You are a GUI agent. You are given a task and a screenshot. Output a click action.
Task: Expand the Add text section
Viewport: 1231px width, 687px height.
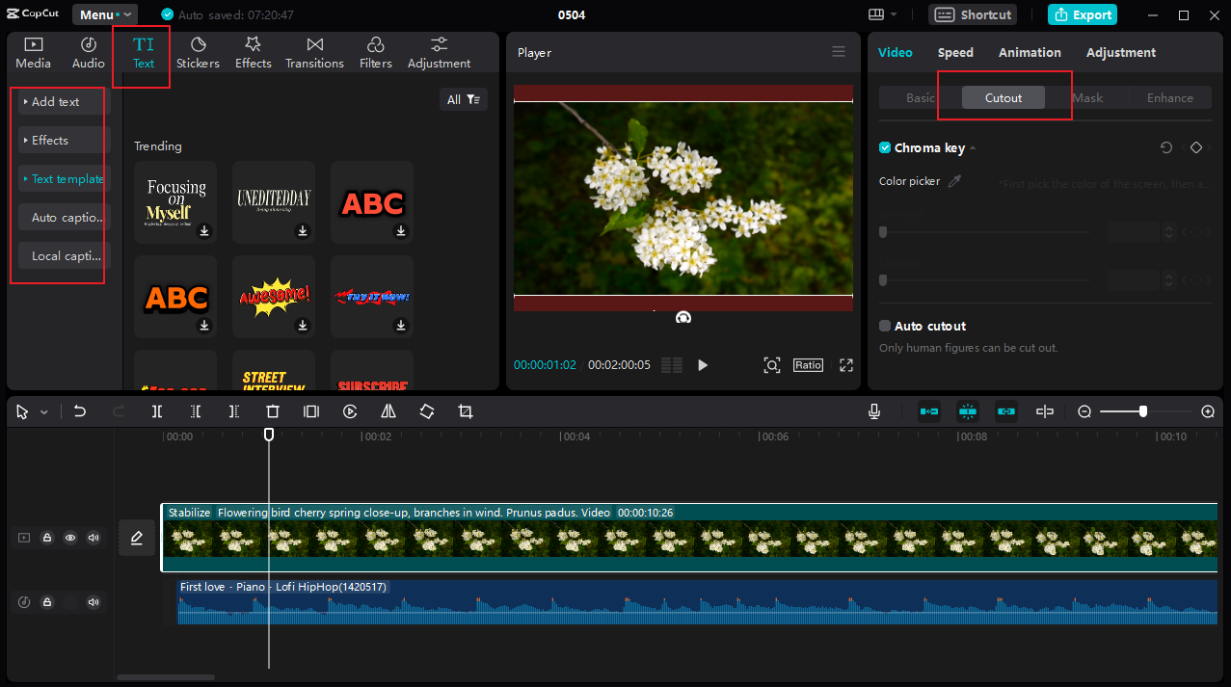56,102
